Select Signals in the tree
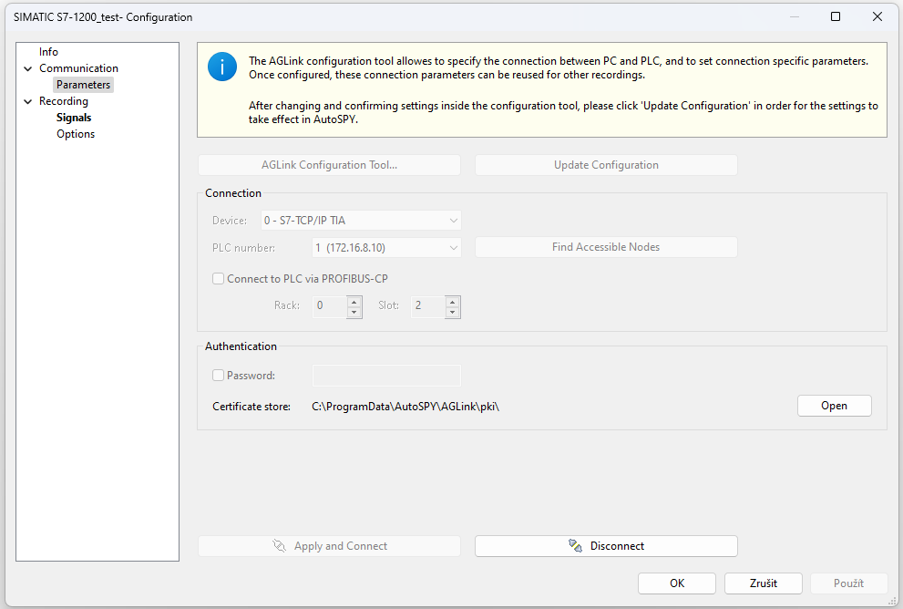 click(74, 118)
